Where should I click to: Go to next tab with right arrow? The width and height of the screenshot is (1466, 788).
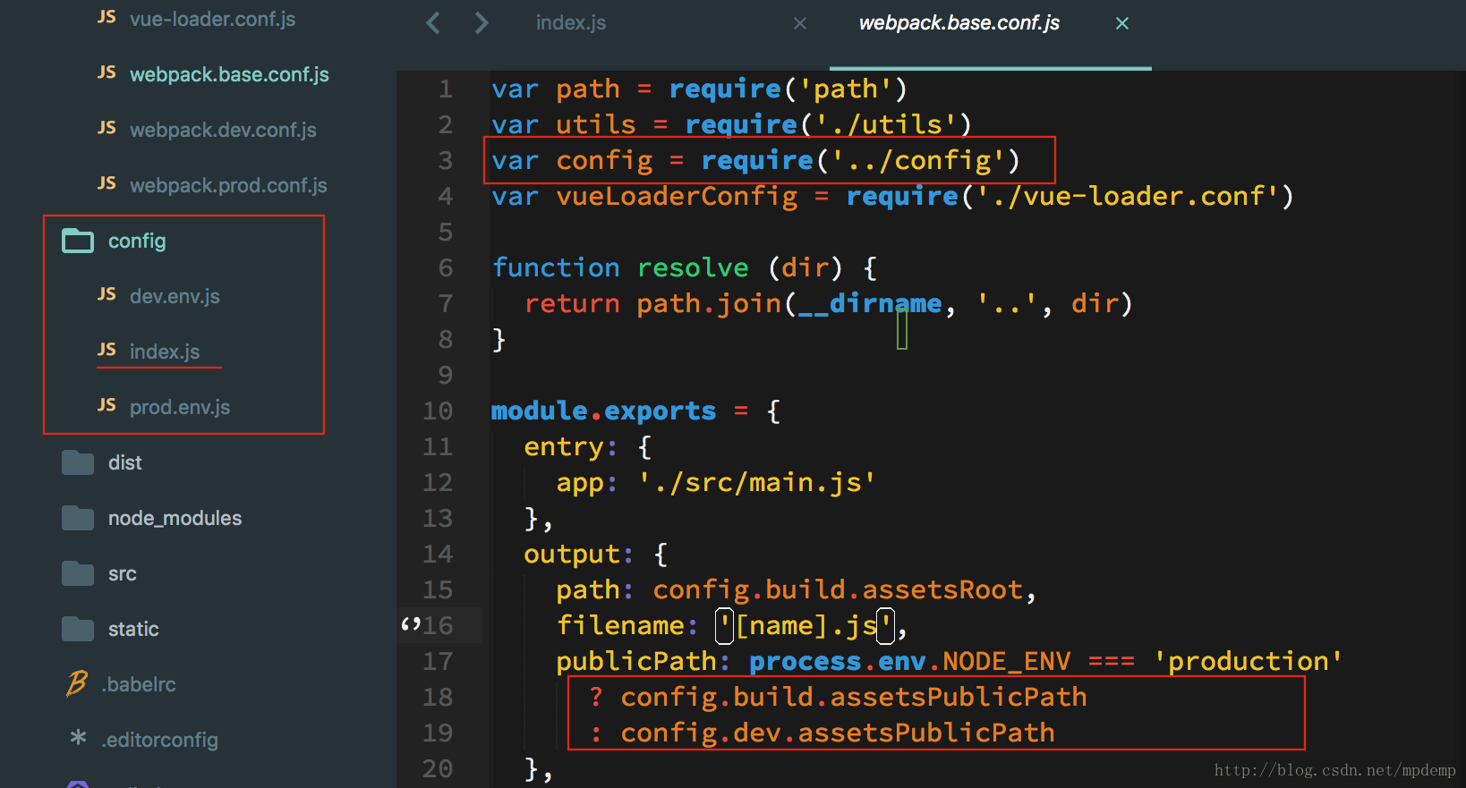point(482,22)
